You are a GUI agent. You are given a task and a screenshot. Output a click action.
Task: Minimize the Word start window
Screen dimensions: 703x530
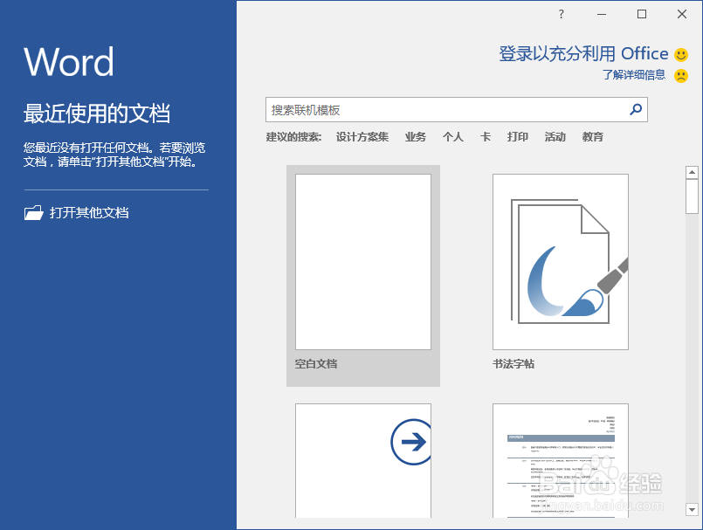coord(602,14)
